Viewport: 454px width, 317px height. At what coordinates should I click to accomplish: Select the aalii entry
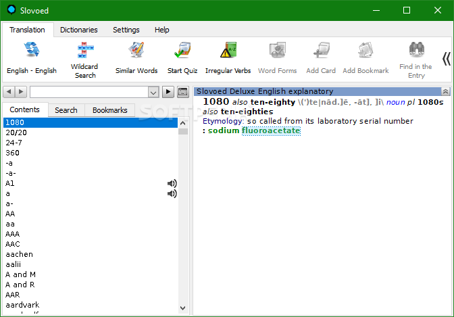tap(91, 264)
